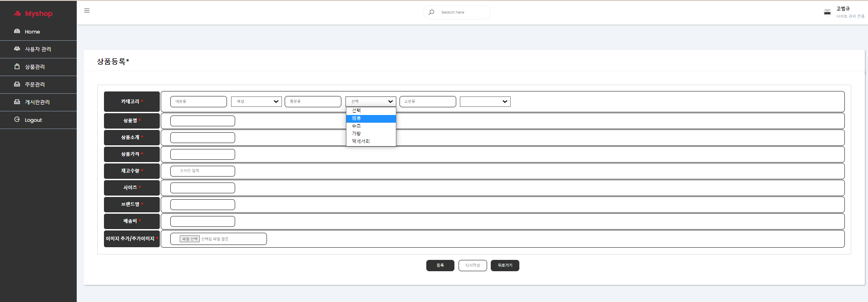Click the 고범규 user name
The height and width of the screenshot is (302, 868).
tap(843, 9)
